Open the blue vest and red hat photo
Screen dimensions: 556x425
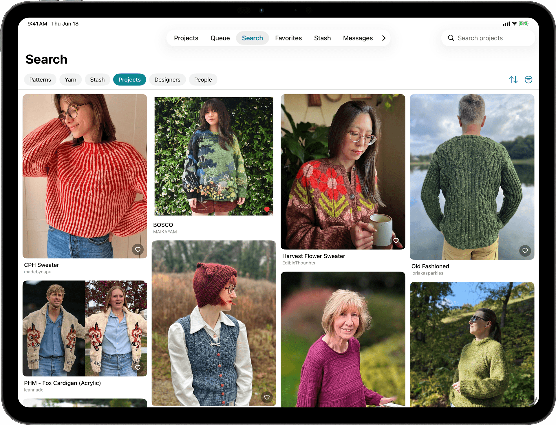(x=214, y=323)
